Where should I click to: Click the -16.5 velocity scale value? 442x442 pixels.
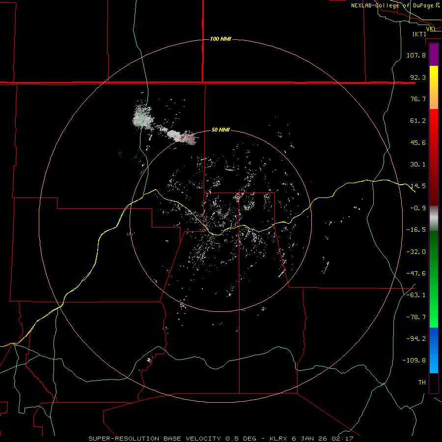click(416, 230)
